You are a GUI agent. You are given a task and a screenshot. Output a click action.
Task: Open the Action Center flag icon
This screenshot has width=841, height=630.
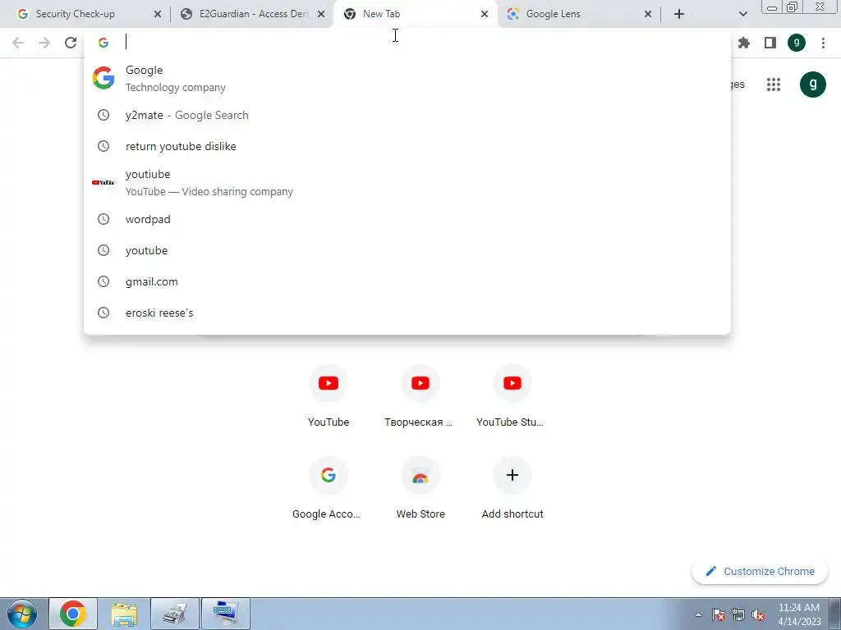pyautogui.click(x=718, y=614)
